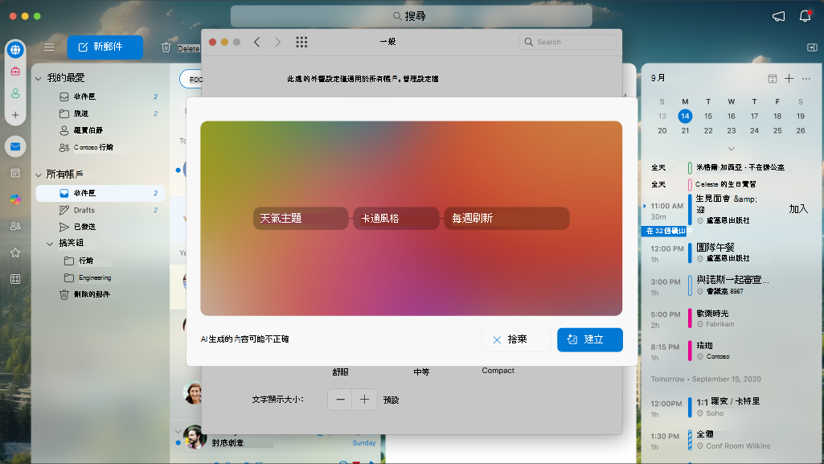Click the 建立 create button
This screenshot has width=824, height=464.
[x=589, y=339]
